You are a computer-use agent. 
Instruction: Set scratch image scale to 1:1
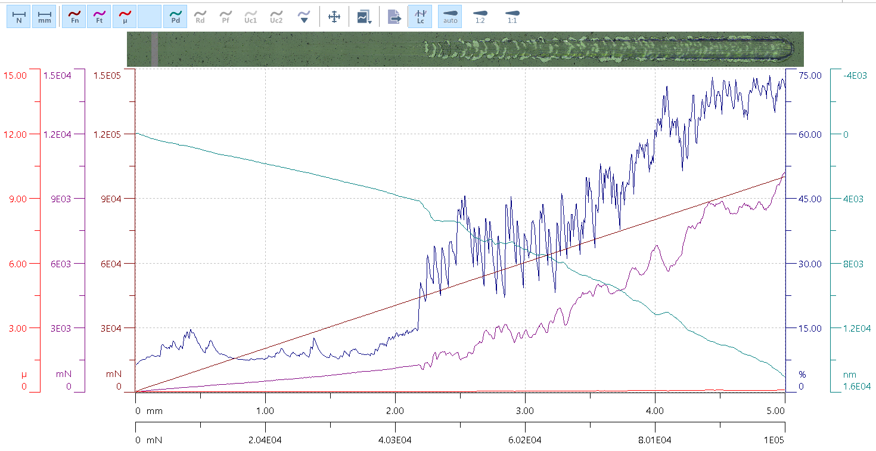click(x=512, y=16)
